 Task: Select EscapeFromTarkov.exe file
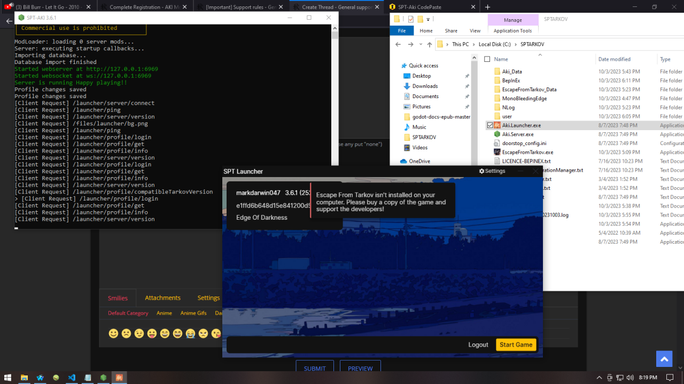pos(527,153)
